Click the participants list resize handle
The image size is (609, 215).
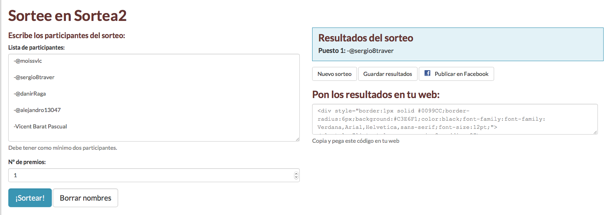click(x=297, y=139)
